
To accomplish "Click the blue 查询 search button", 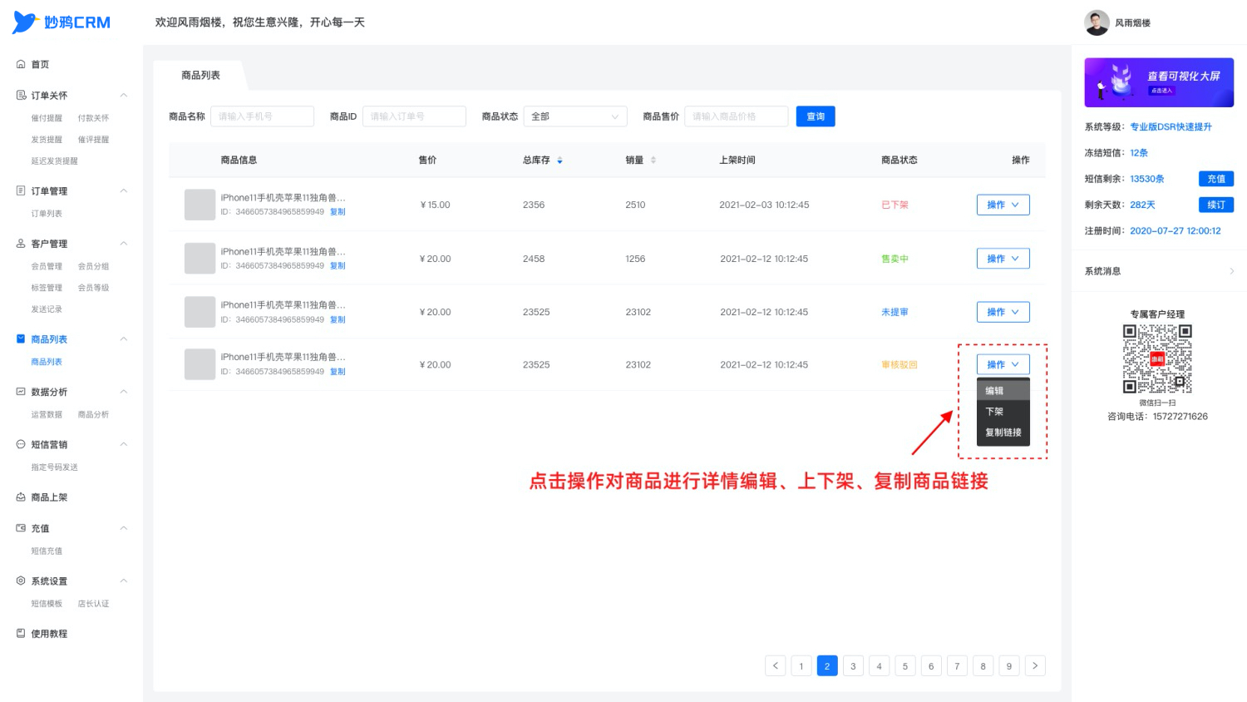I will 816,116.
